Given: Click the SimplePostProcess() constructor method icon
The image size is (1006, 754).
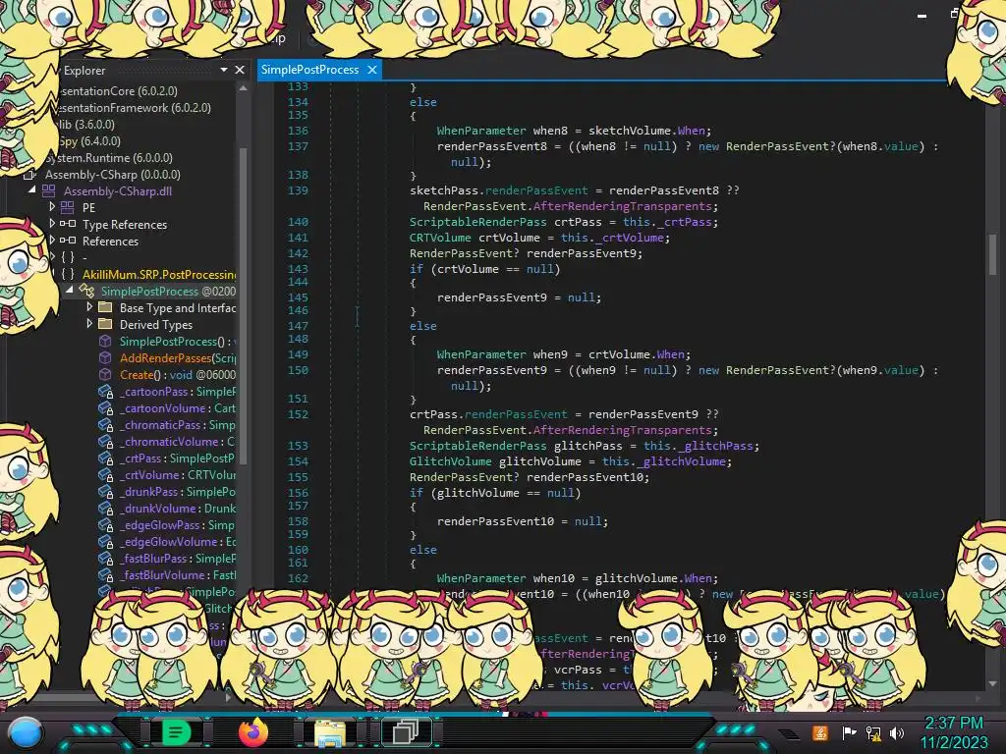Looking at the screenshot, I should [105, 341].
